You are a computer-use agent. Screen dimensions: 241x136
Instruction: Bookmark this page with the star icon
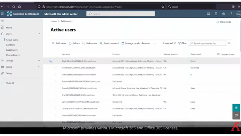[x=163, y=7]
